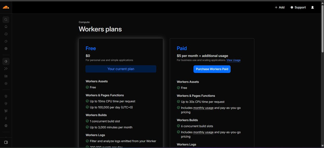
Task: Open the View Usage link
Action: click(233, 60)
